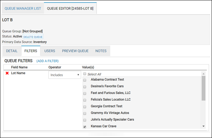Enable Fast and Furious Sales, LLC

point(85,93)
